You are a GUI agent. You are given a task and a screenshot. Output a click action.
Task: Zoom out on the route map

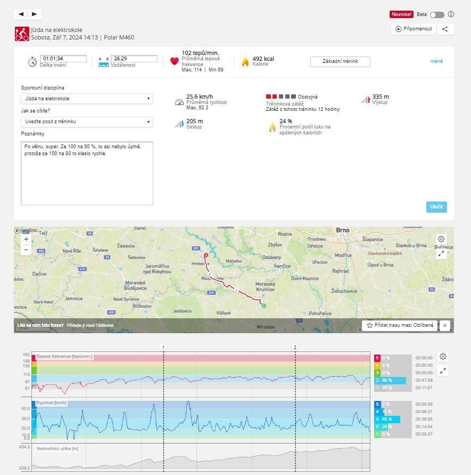(x=26, y=249)
